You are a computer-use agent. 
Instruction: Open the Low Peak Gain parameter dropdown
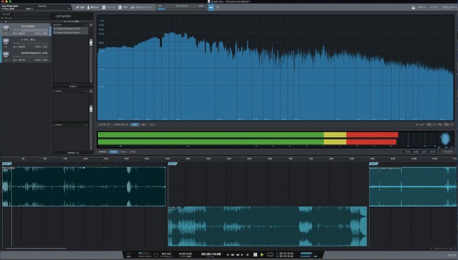(x=32, y=8)
